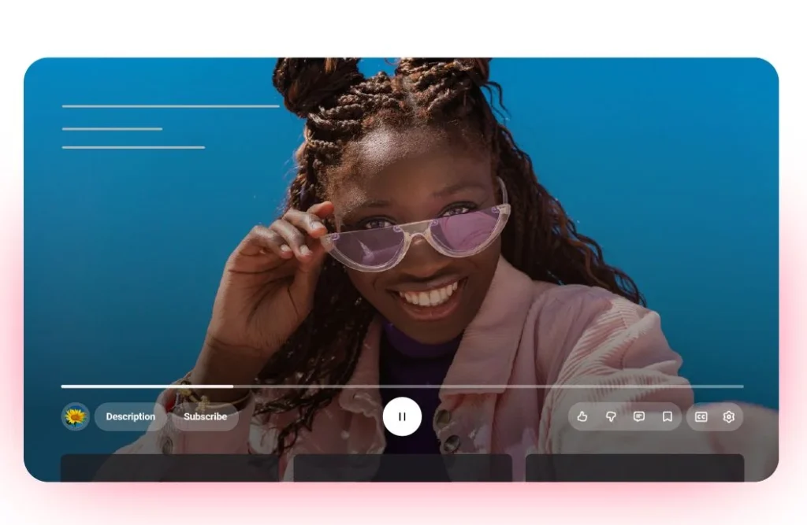
Task: Select the middle suggested video card
Action: pyautogui.click(x=403, y=468)
